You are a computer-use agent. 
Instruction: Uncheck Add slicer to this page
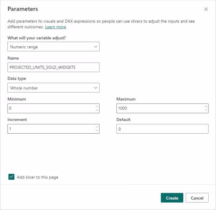[11, 177]
